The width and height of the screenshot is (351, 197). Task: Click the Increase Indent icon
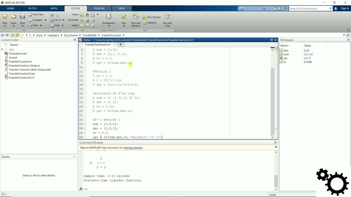tap(87, 25)
